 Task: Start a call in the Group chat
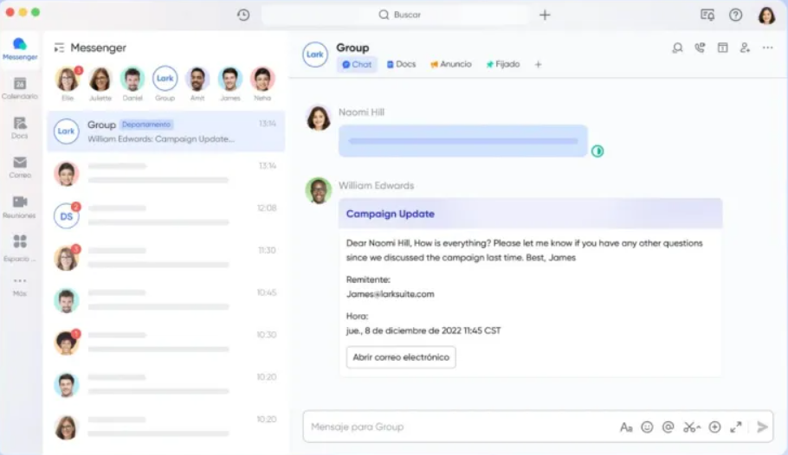pyautogui.click(x=700, y=48)
